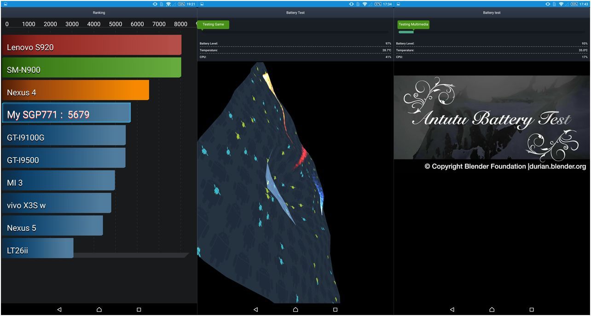The image size is (591, 316).
Task: Tap back arrow on the Testing Game screen
Action: pos(255,310)
